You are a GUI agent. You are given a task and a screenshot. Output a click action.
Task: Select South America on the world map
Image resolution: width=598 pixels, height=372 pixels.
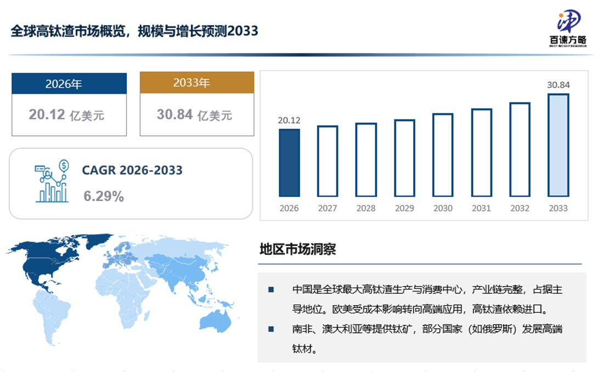(x=53, y=318)
